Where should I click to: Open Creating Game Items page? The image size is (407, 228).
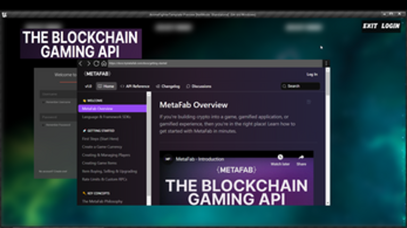point(99,163)
